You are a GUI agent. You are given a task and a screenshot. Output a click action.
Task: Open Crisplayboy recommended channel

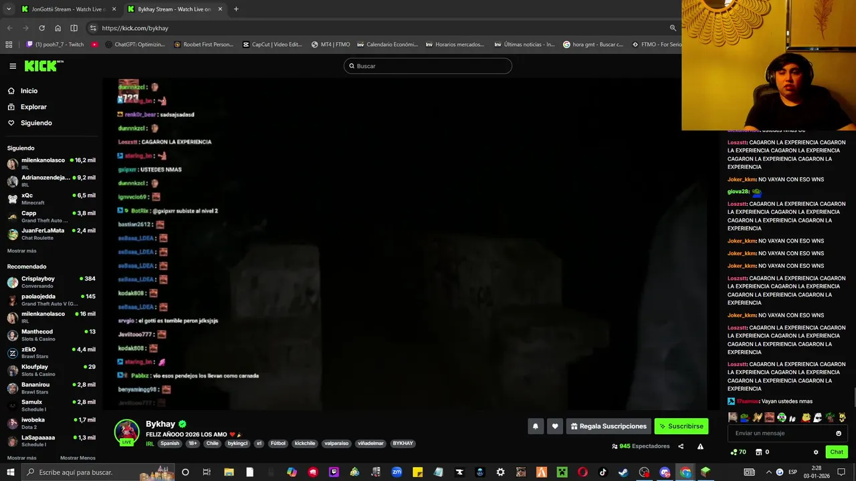click(x=51, y=282)
